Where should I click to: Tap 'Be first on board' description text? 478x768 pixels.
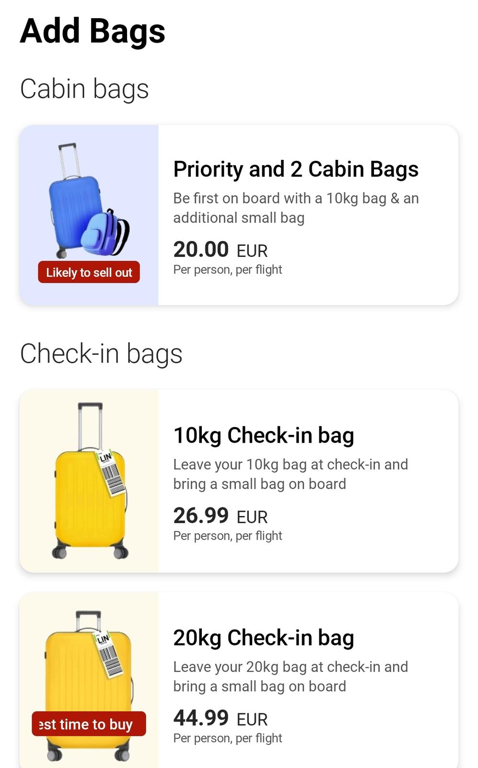pyautogui.click(x=296, y=208)
